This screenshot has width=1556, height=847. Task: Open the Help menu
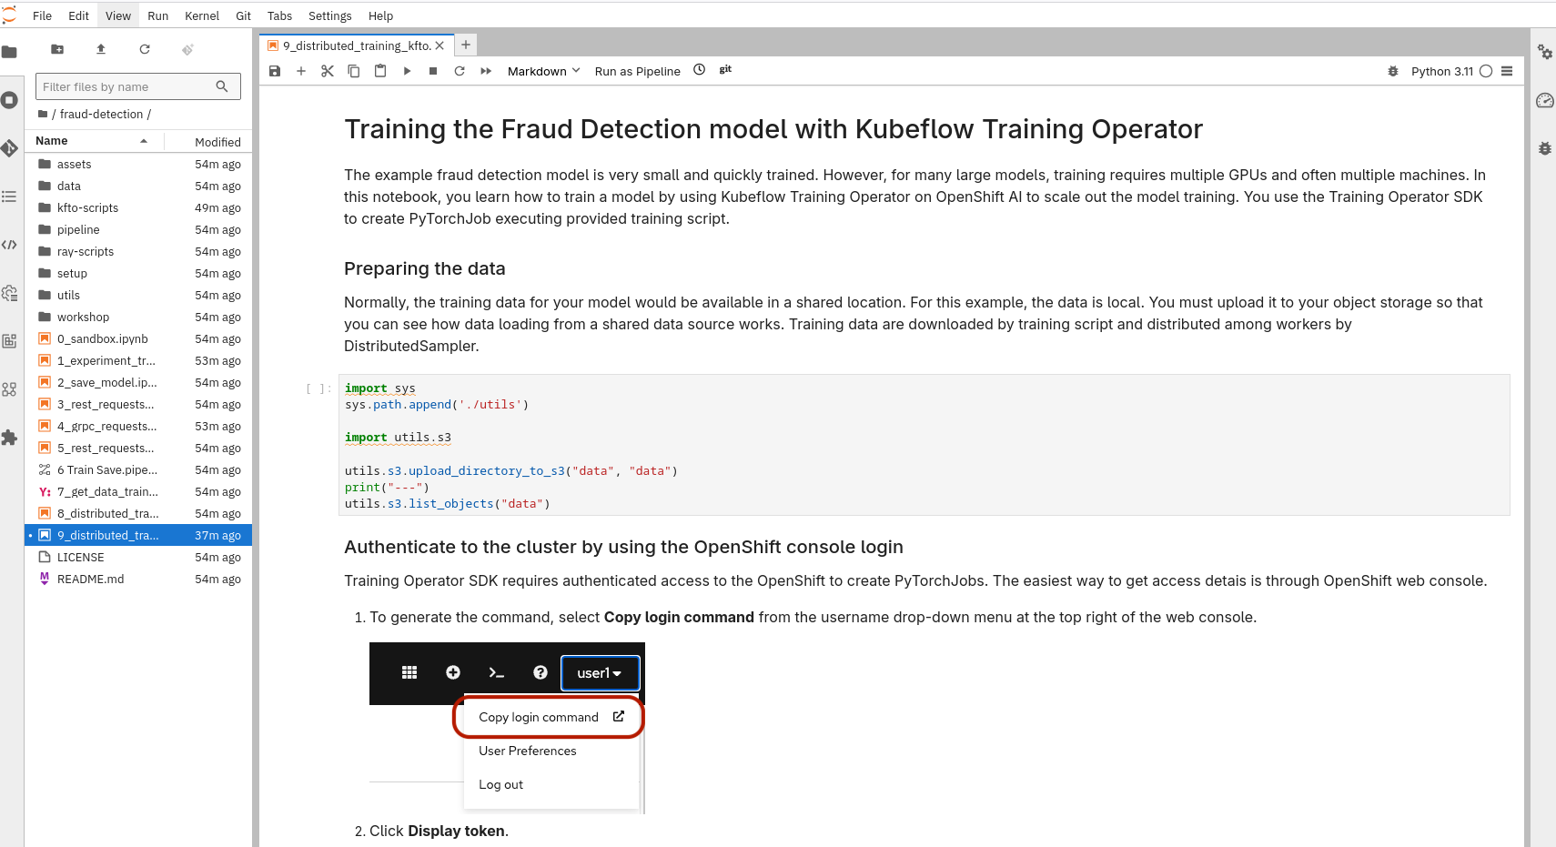tap(381, 15)
